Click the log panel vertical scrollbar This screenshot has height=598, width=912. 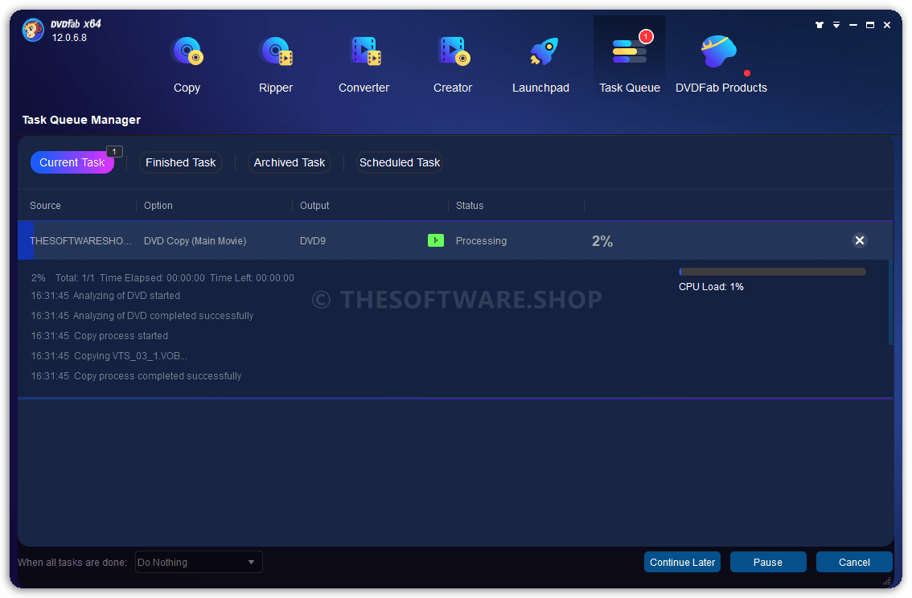click(x=890, y=303)
